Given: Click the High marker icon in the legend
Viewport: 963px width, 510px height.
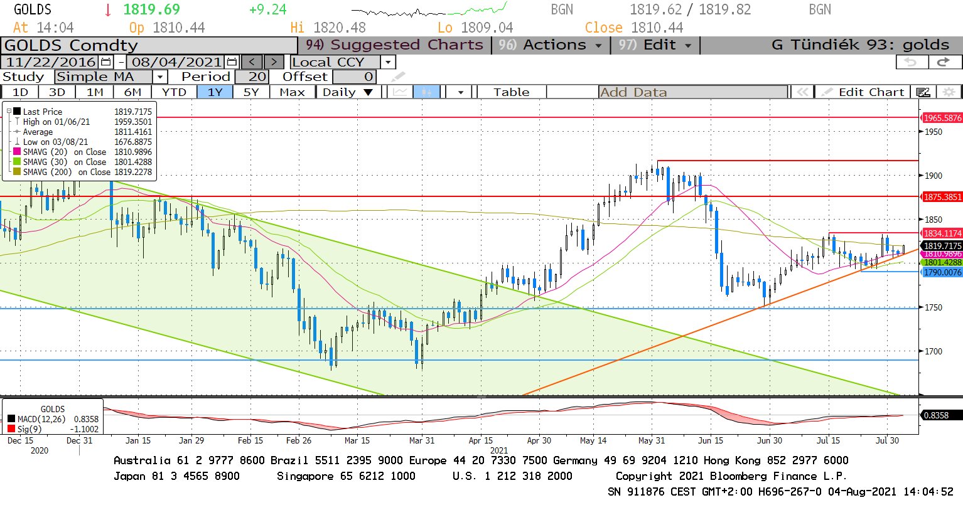Looking at the screenshot, I should tap(18, 122).
